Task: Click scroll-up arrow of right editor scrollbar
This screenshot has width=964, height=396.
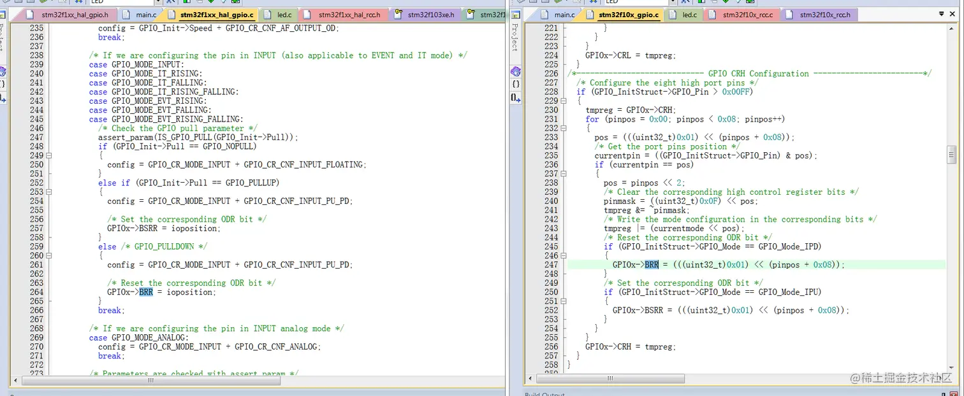Action: point(951,27)
